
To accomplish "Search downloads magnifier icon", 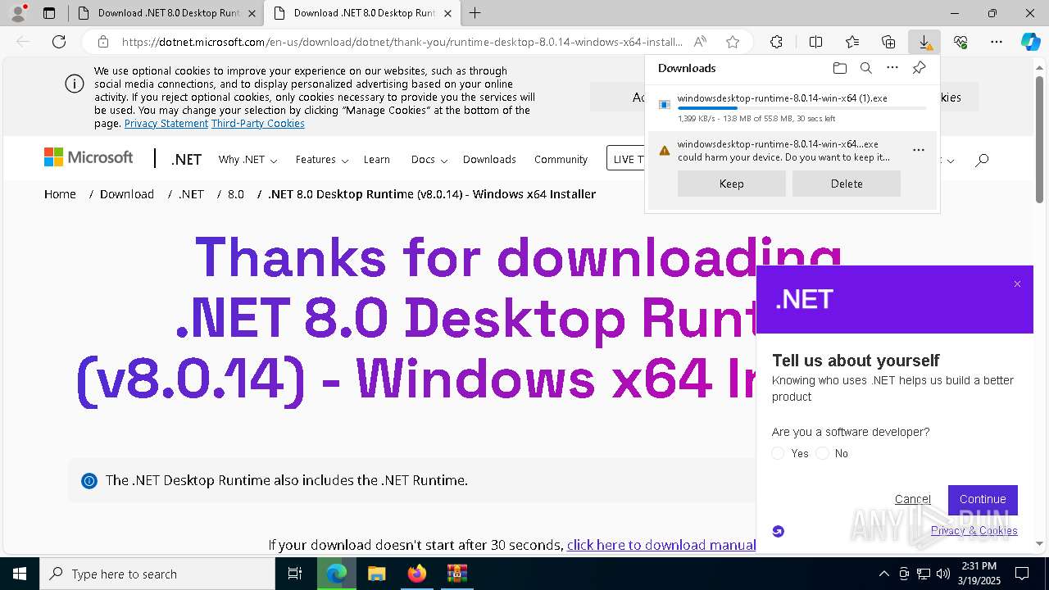I will click(x=866, y=68).
